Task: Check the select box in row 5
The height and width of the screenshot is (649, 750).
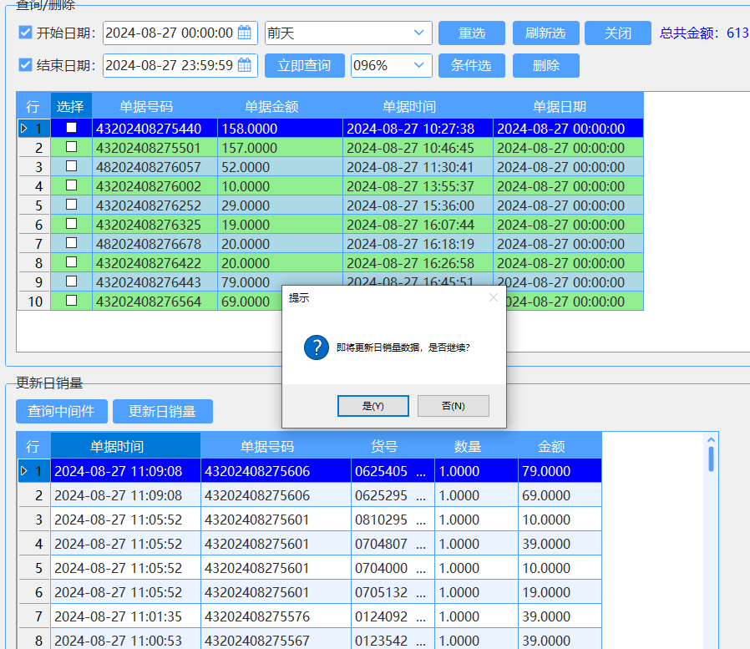Action: click(x=71, y=205)
